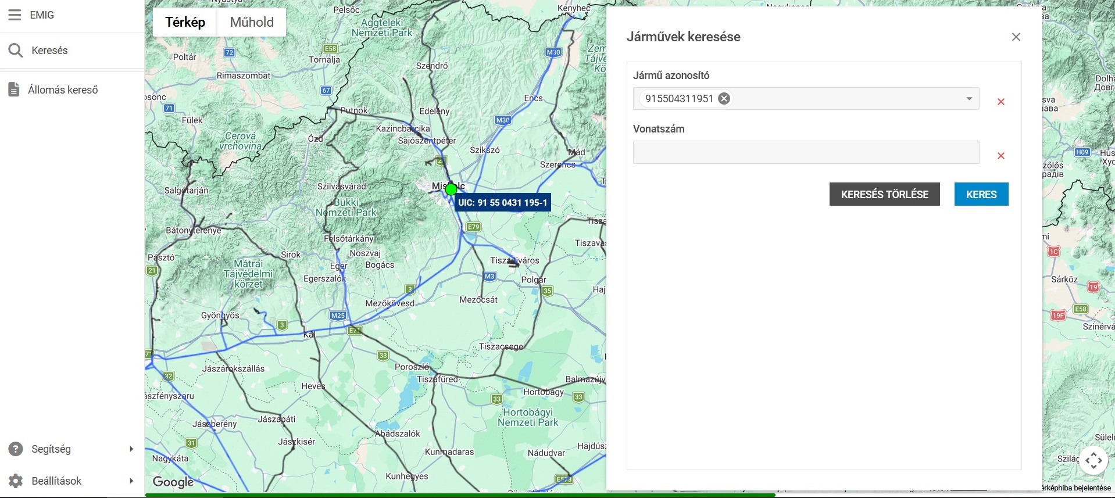Close the Járművek keresése panel
The image size is (1115, 498).
[1016, 37]
